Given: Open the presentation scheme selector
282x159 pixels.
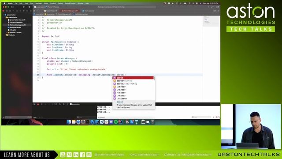Looking at the screenshot, I should click(39, 7).
